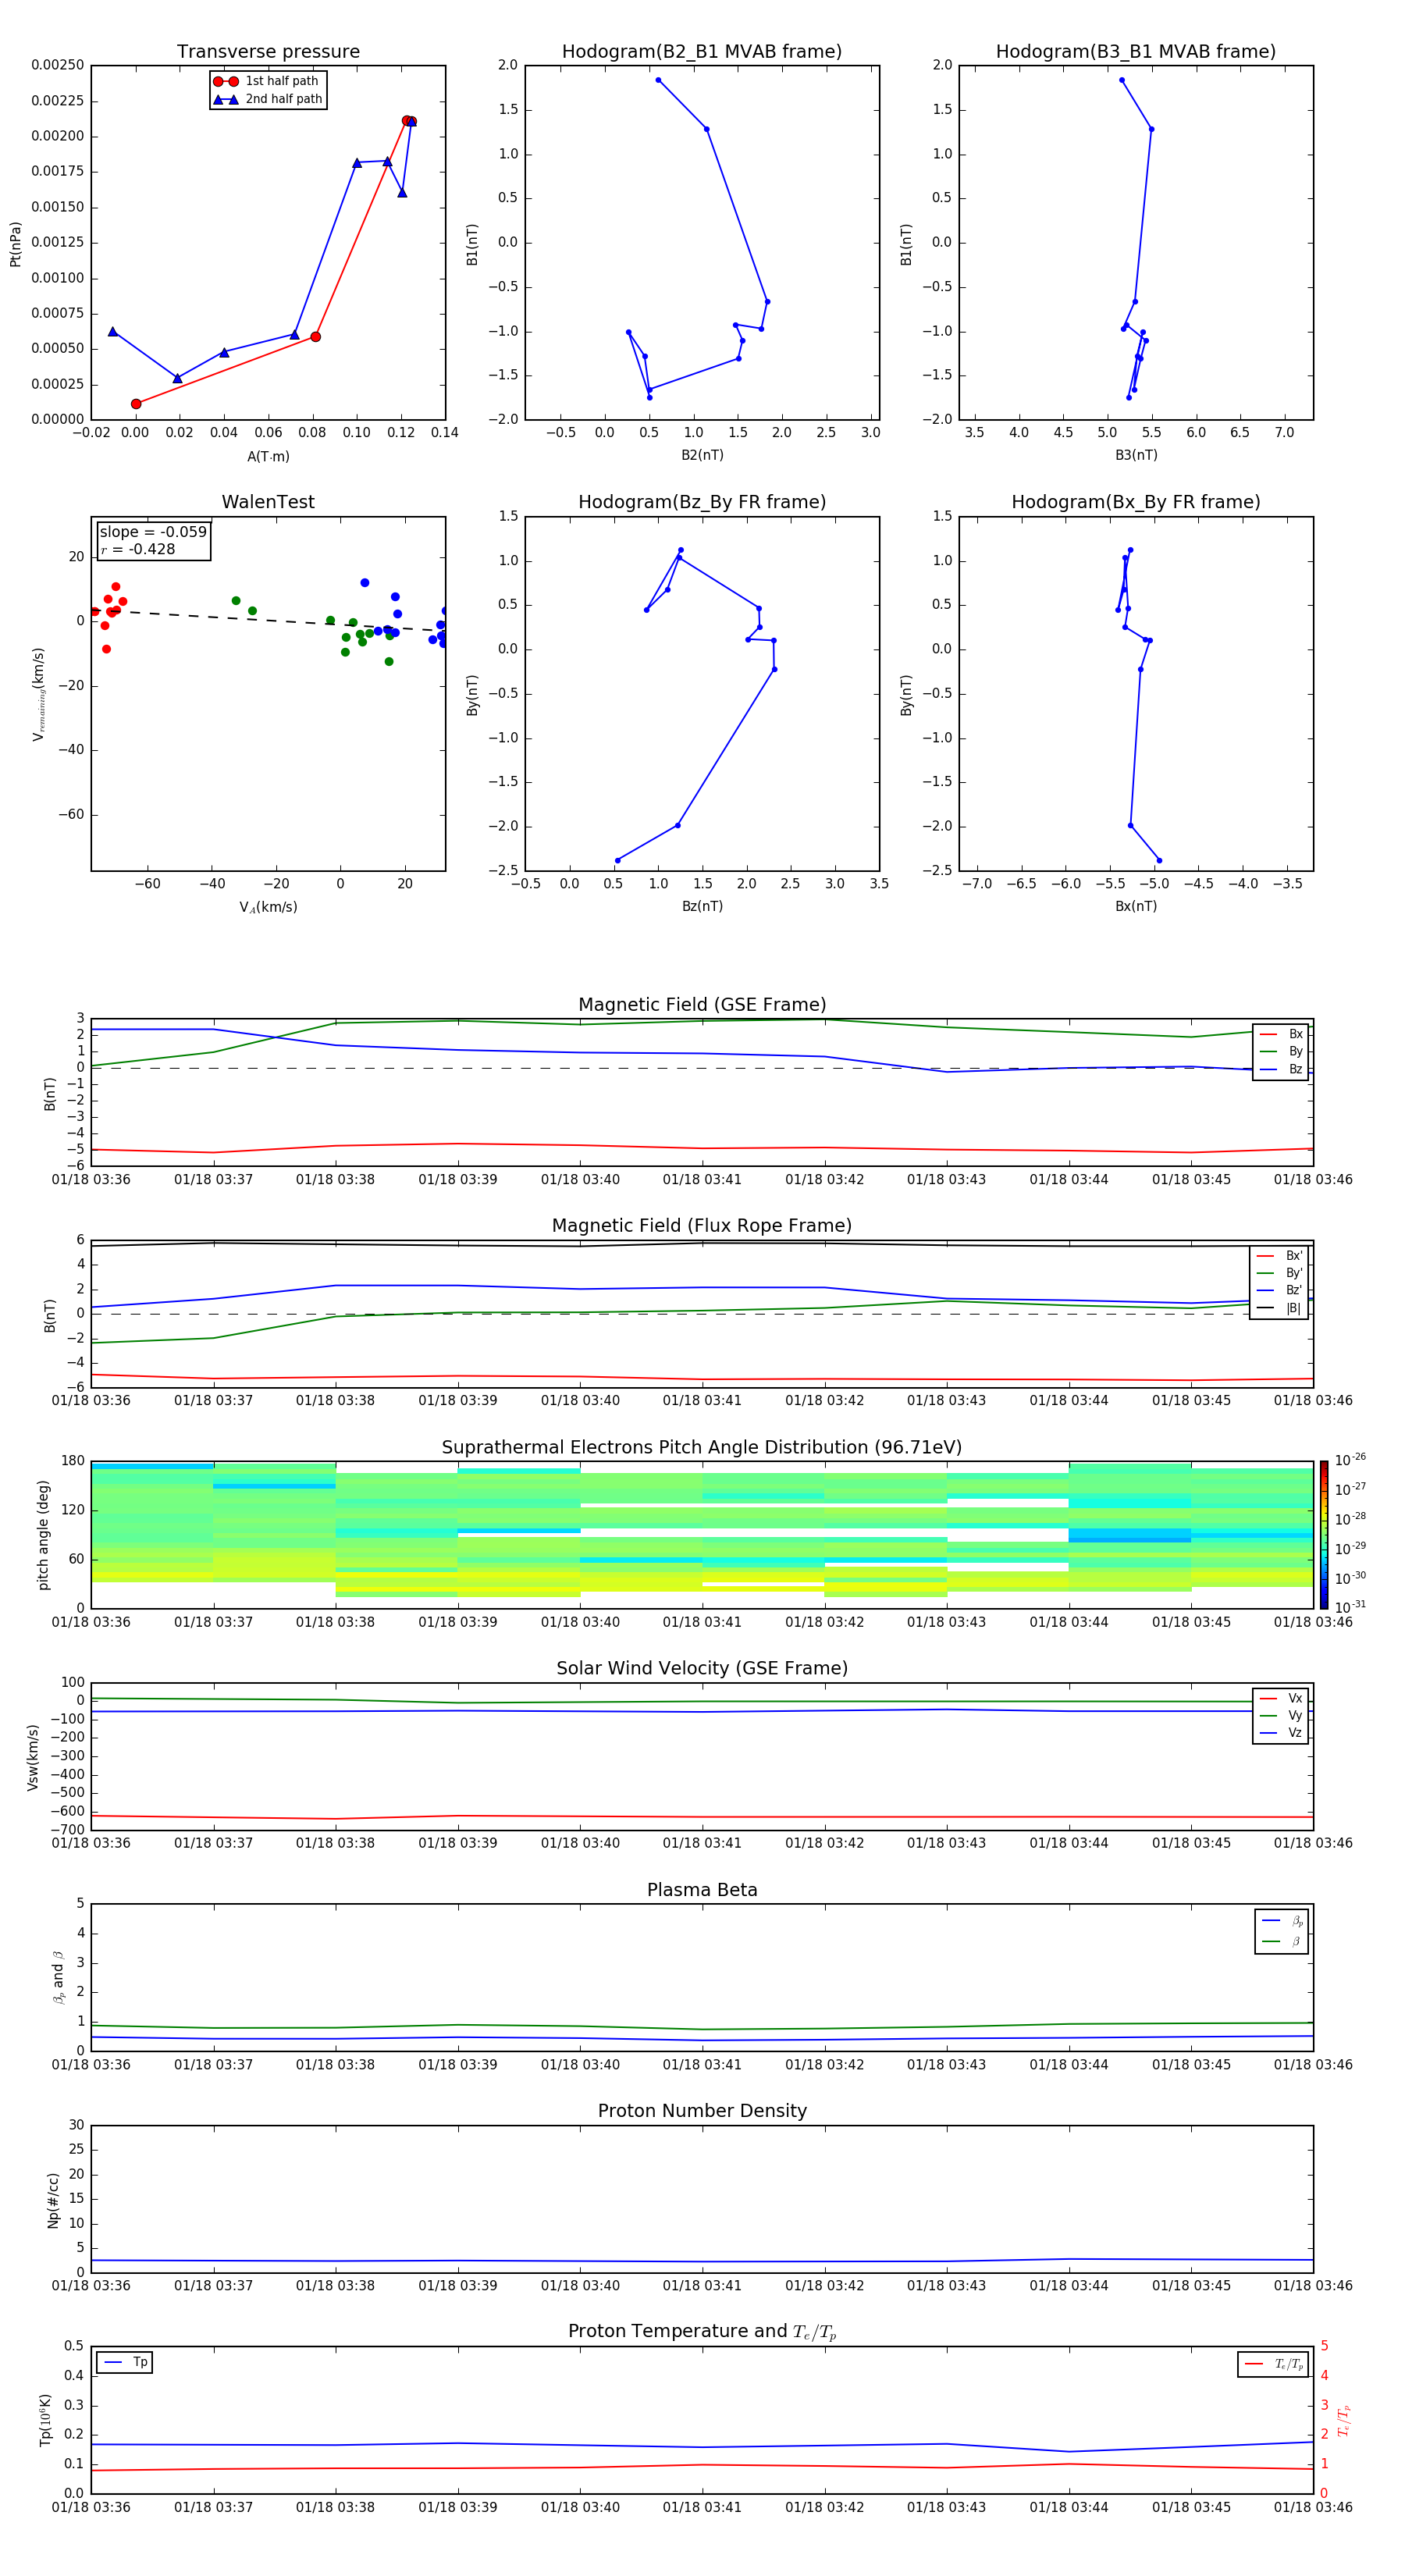This screenshot has height=2576, width=1405.
Task: Click the Suprathermal Electrons Pitch Angle Distribution title
Action: click(702, 1448)
